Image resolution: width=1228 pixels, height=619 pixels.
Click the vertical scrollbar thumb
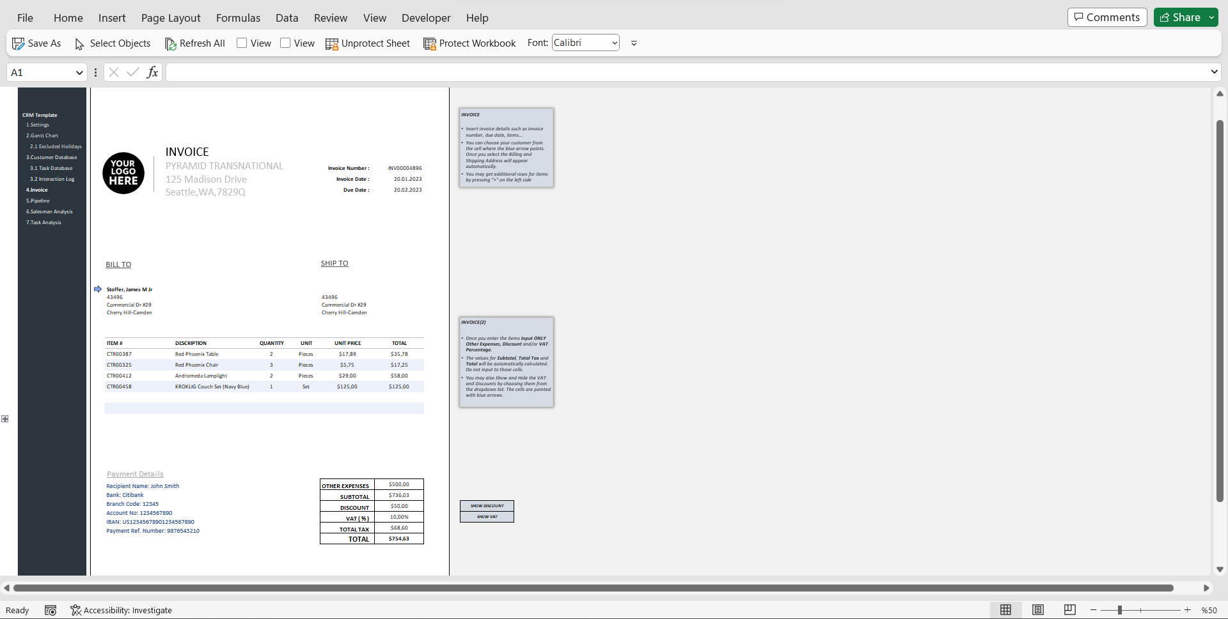pyautogui.click(x=1220, y=311)
